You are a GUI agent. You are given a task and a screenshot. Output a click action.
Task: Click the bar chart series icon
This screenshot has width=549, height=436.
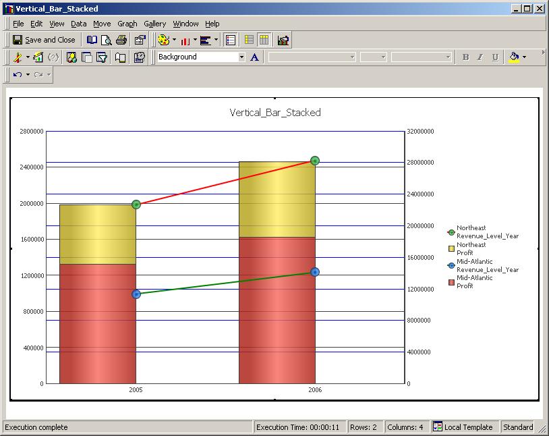click(185, 39)
